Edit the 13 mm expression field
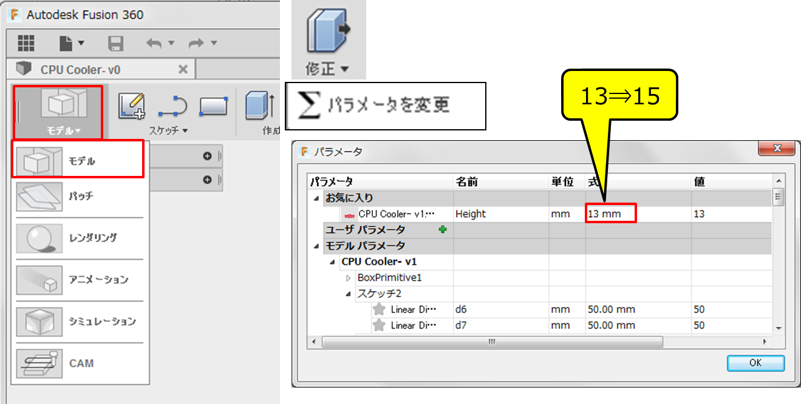 pos(611,214)
